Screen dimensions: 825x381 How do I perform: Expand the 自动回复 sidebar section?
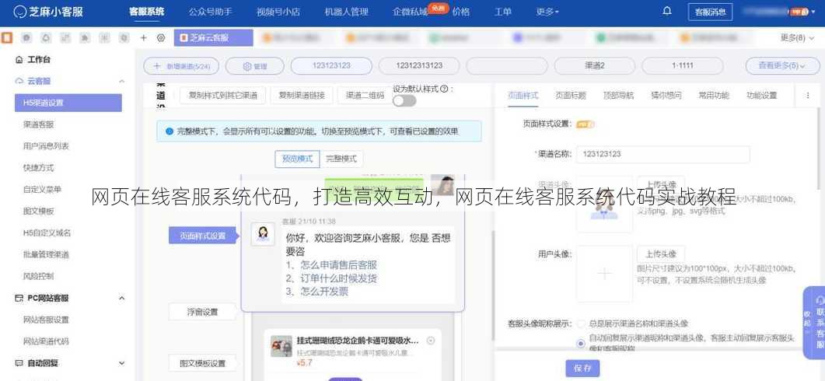(x=121, y=363)
